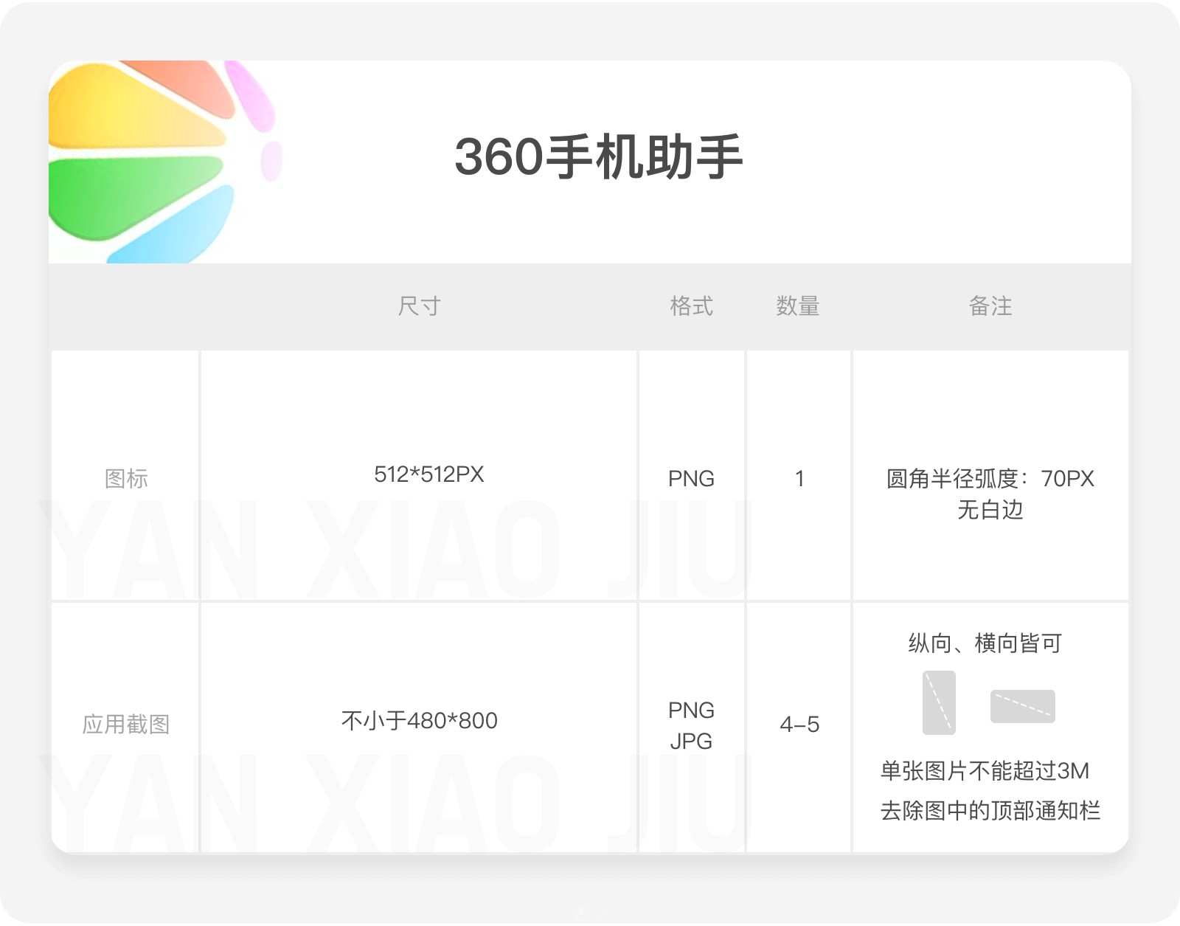
Task: Click the 360手机助手 title text
Action: pos(598,157)
